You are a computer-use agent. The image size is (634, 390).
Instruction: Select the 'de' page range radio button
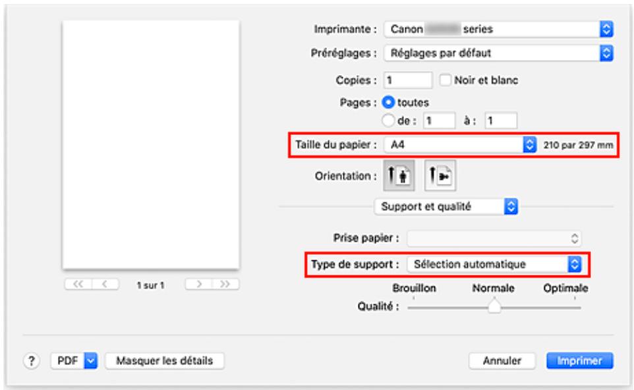click(388, 120)
